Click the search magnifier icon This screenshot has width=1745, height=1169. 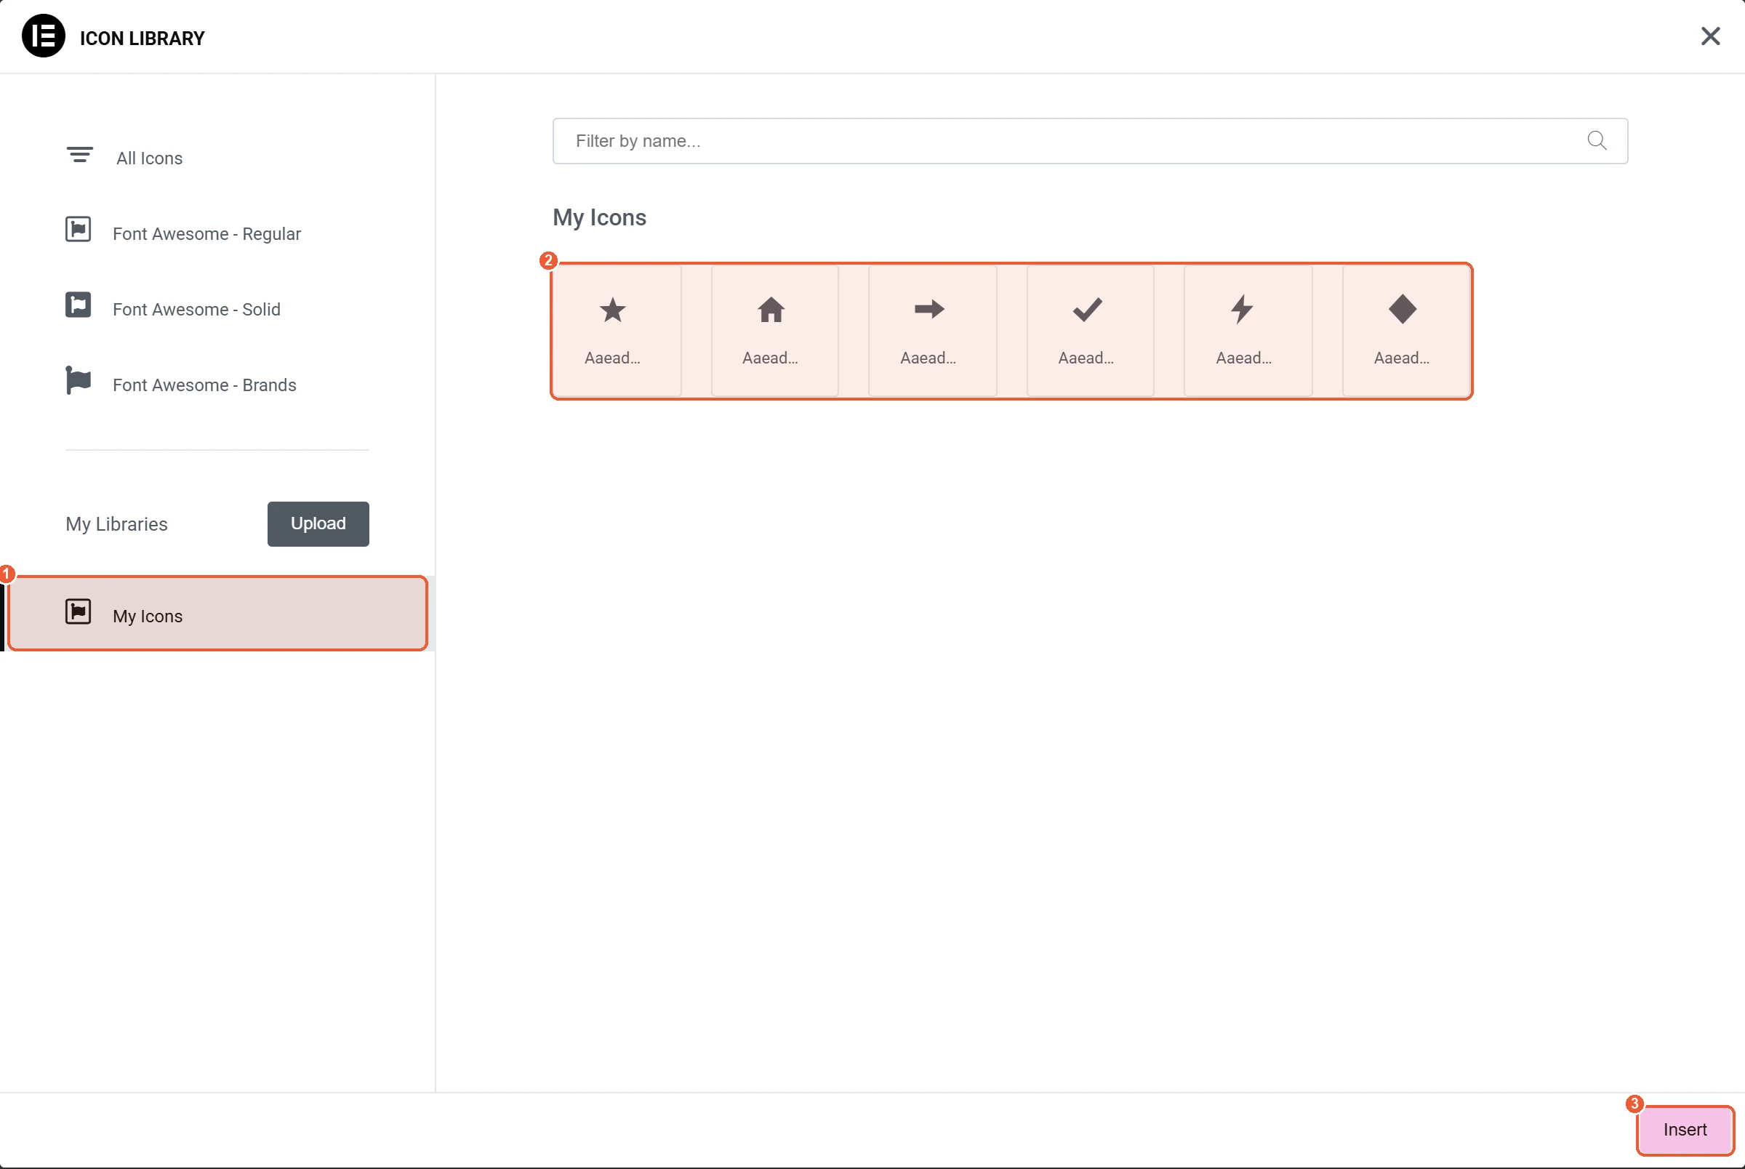click(1597, 140)
